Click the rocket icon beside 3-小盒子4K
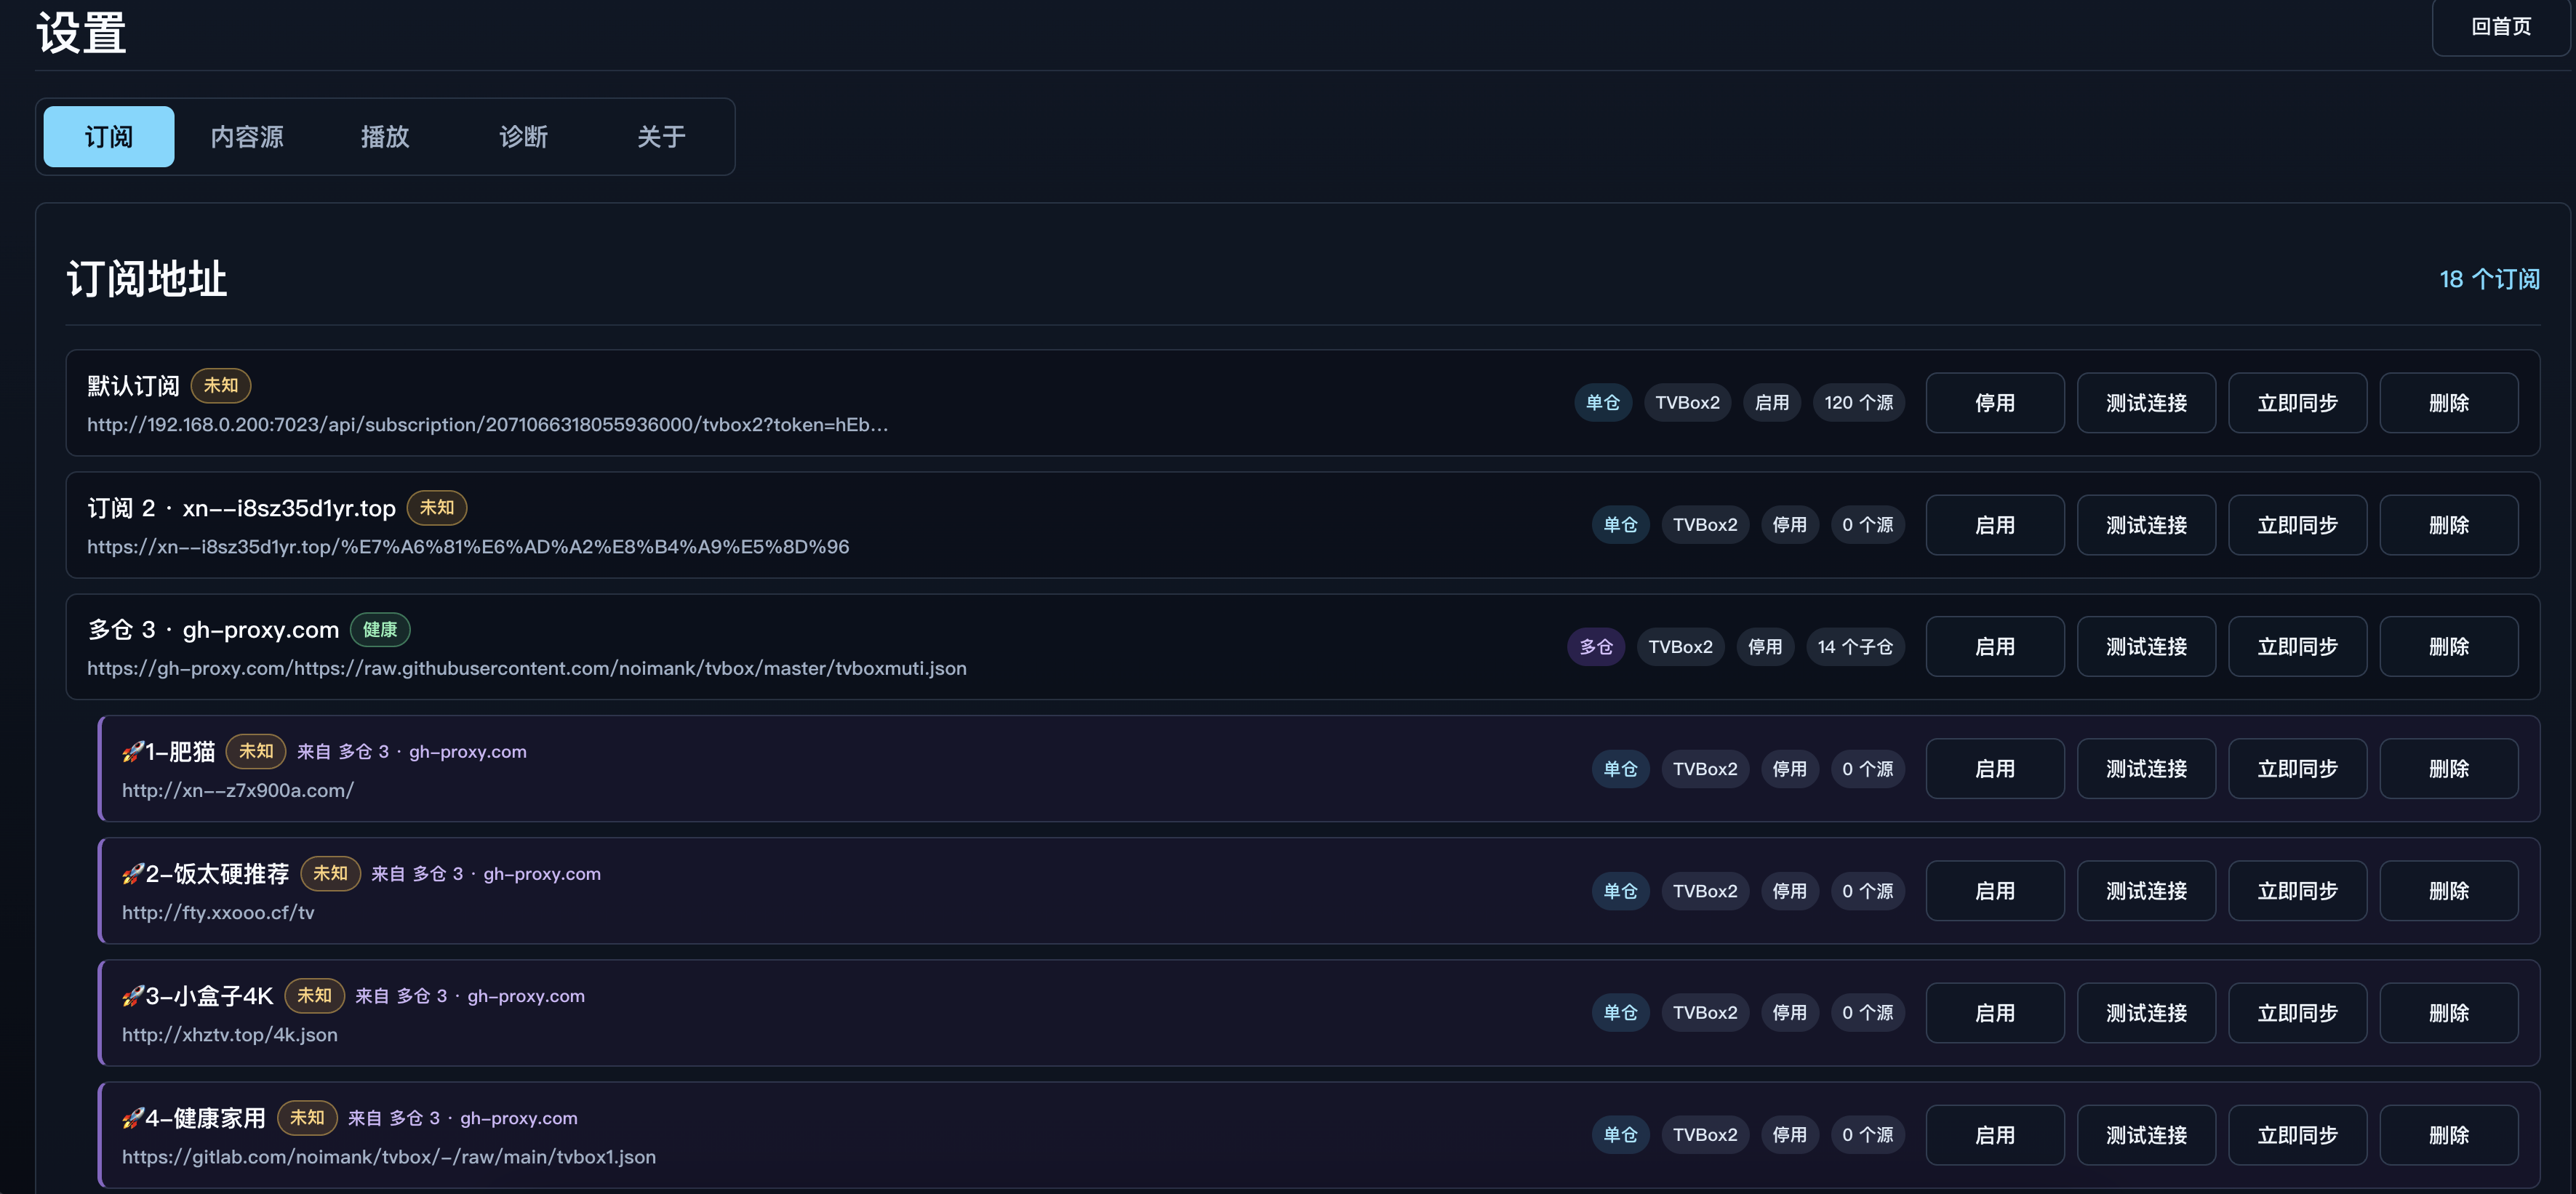This screenshot has height=1194, width=2576. [133, 996]
